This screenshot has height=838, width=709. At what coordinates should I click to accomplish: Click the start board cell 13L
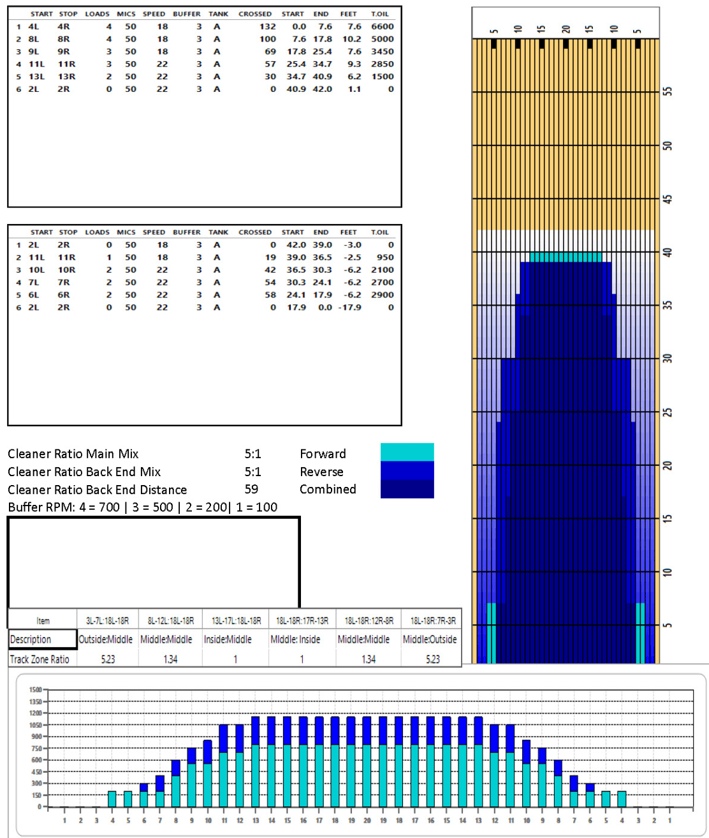pyautogui.click(x=36, y=77)
